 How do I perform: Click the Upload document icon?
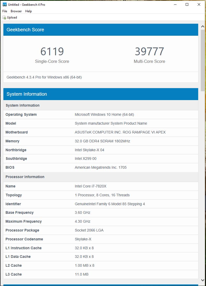point(4,17)
